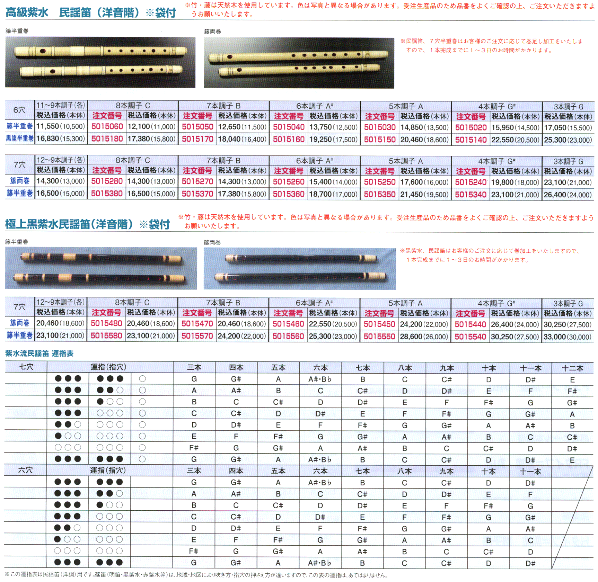Select order number 5015480
598x582 pixels.
coord(106,323)
